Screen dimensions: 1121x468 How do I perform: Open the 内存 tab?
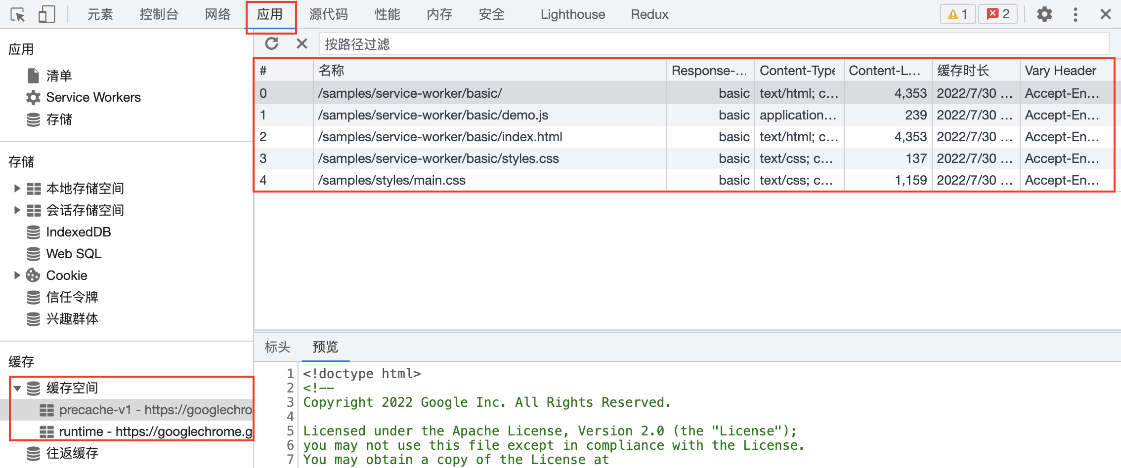click(439, 14)
